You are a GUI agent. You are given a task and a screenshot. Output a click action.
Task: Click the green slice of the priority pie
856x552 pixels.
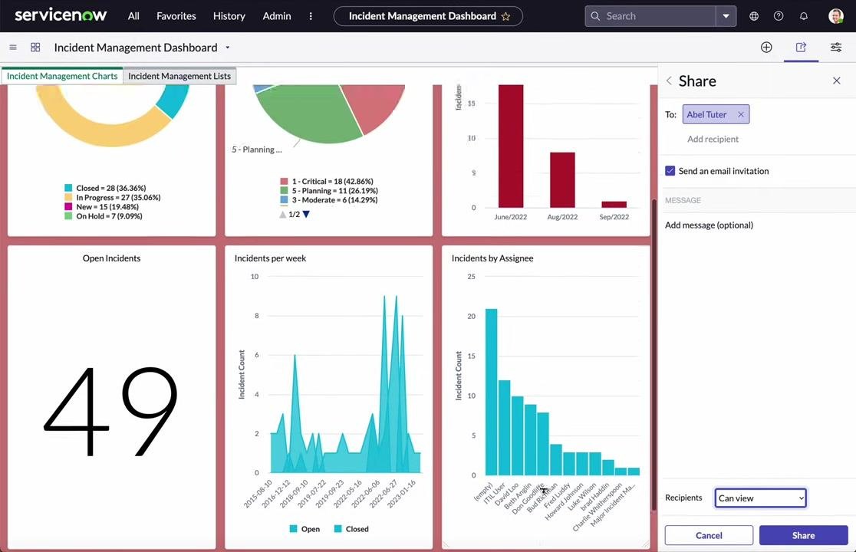tap(311, 114)
